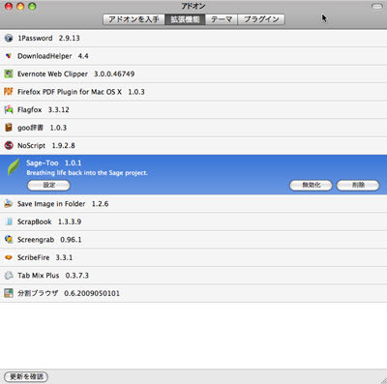Click the 分割ブラウザ extension icon
Image resolution: width=387 pixels, height=384 pixels.
point(9,293)
